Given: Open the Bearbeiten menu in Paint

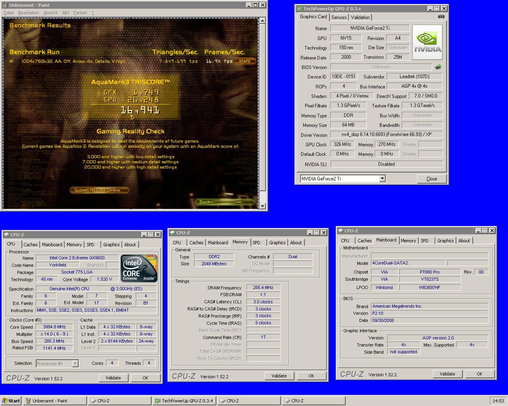Looking at the screenshot, I should coord(29,13).
